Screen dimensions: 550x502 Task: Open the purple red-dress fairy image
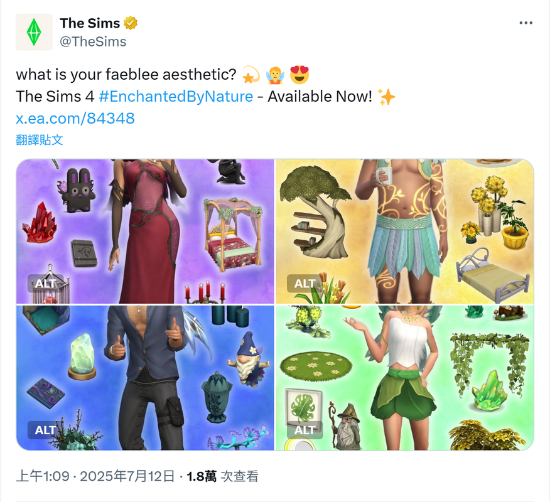(x=145, y=232)
